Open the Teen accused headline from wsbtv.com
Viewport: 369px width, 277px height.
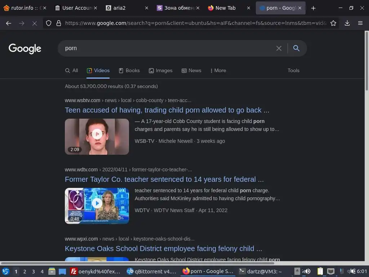167,110
